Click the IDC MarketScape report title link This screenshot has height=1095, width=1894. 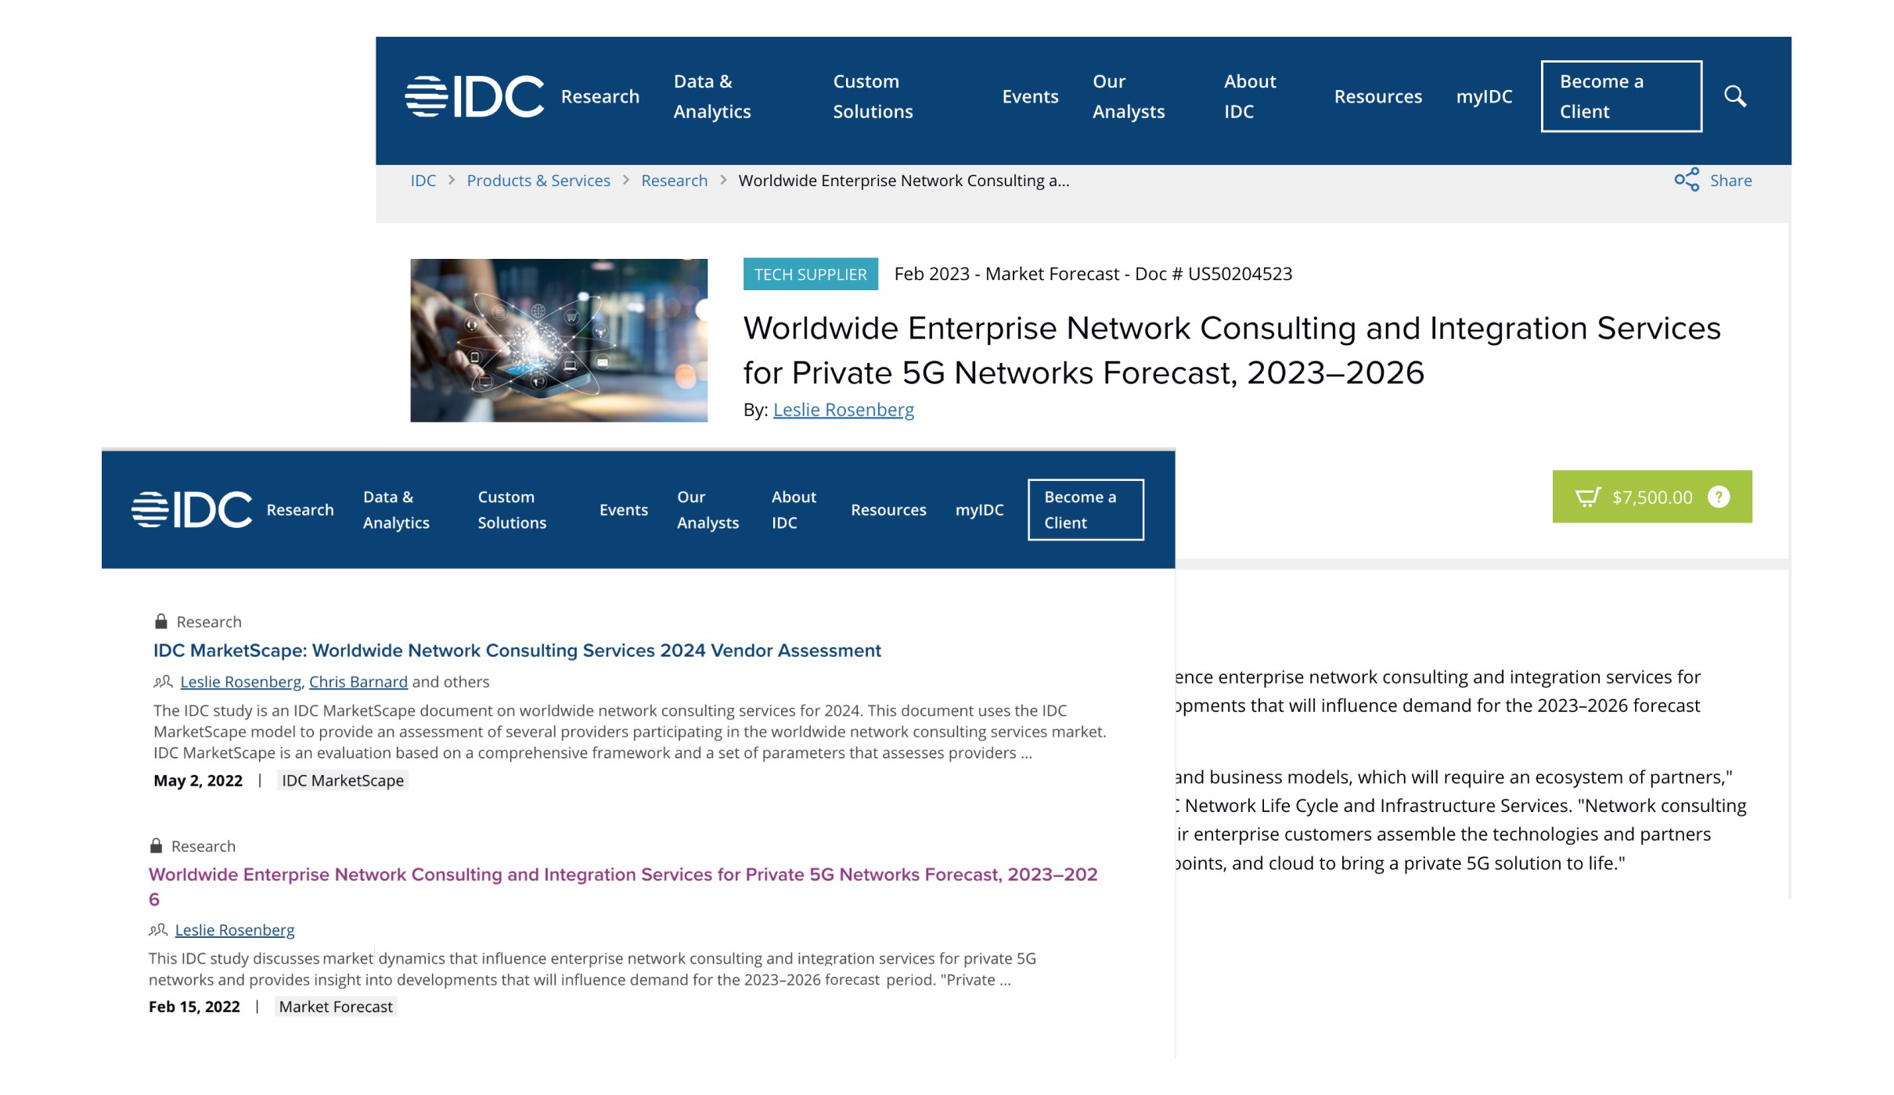click(517, 651)
